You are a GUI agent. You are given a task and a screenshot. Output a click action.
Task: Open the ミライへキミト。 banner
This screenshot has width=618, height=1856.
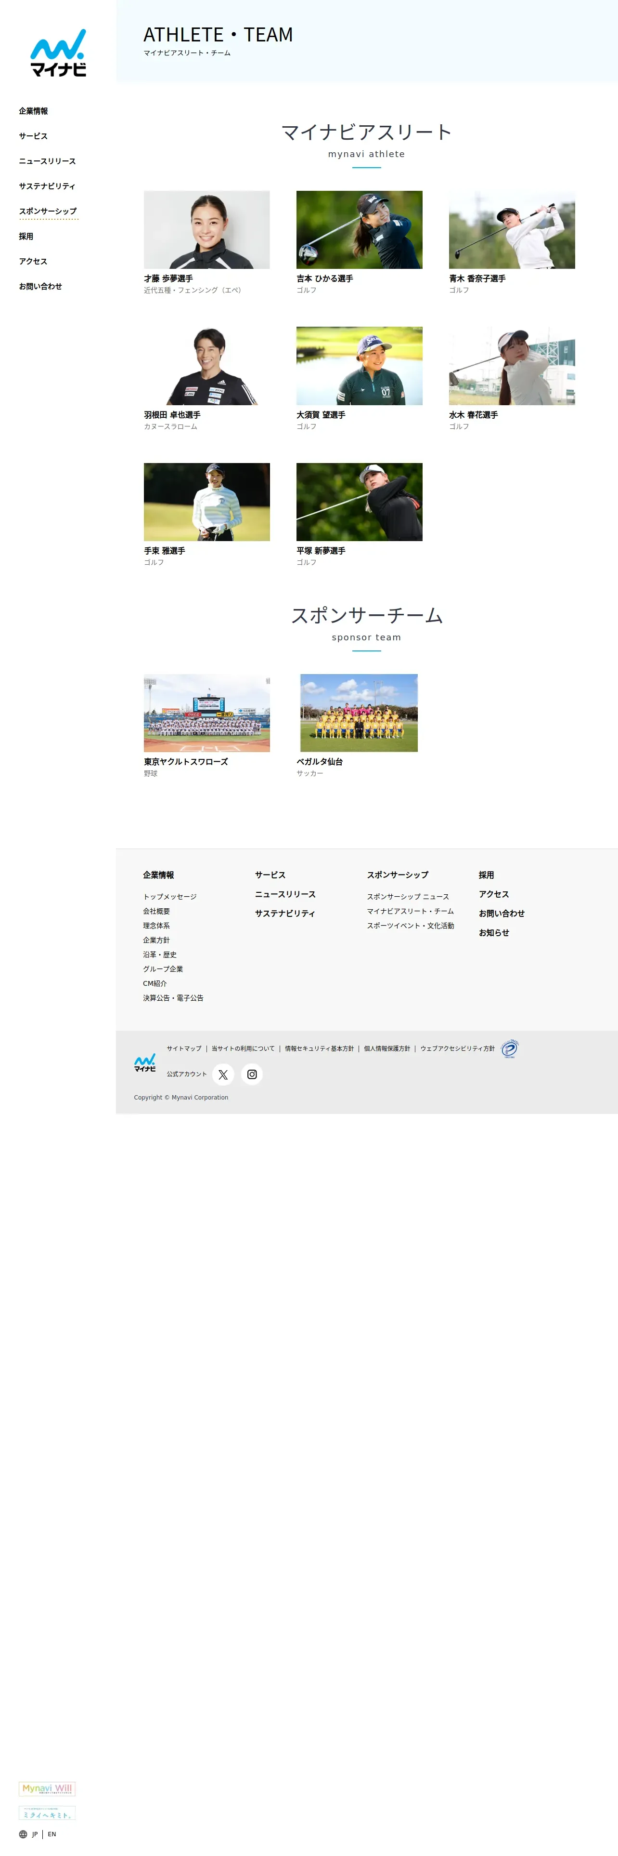pyautogui.click(x=47, y=1813)
